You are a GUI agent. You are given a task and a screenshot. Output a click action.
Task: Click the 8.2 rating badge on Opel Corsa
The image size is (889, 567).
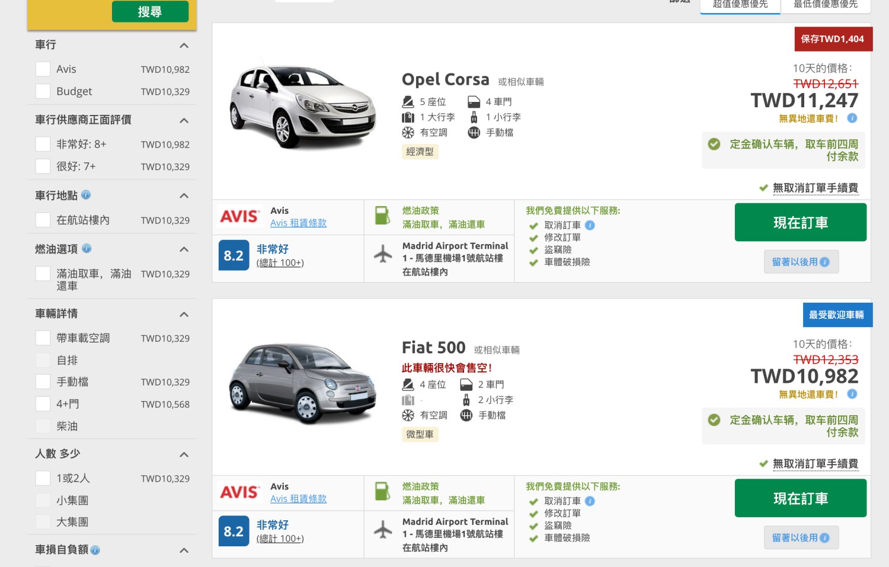point(234,255)
